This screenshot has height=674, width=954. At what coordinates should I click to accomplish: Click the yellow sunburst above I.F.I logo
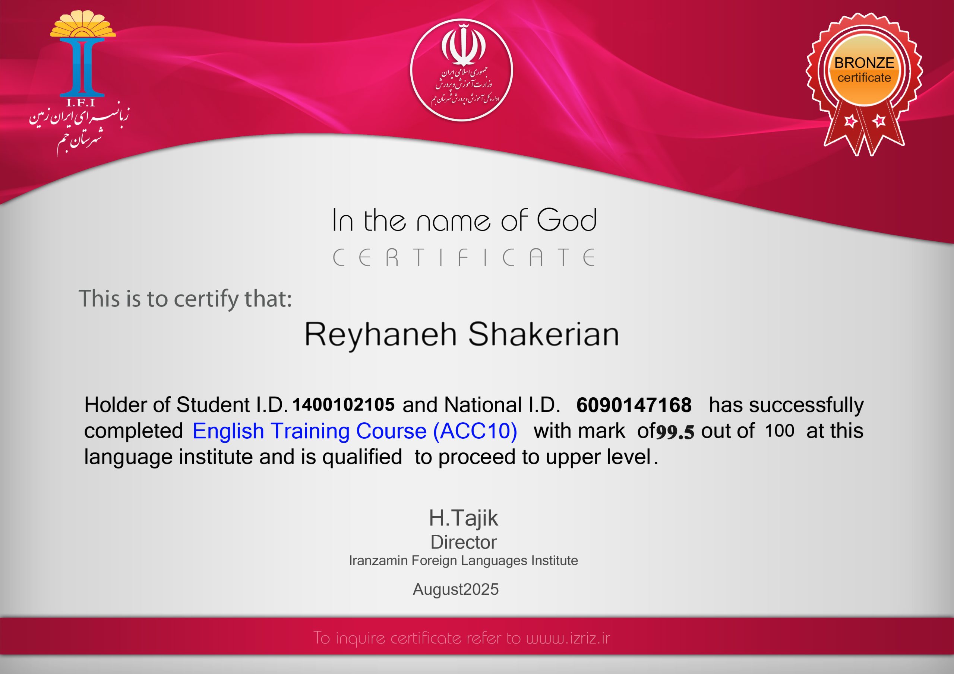83,25
